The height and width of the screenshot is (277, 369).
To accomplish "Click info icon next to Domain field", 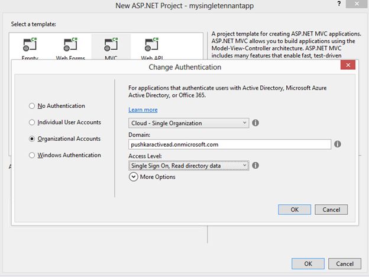I will tap(338, 144).
